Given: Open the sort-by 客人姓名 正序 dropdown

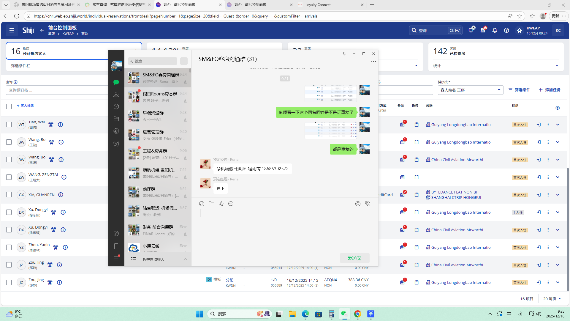Looking at the screenshot, I should tap(470, 90).
